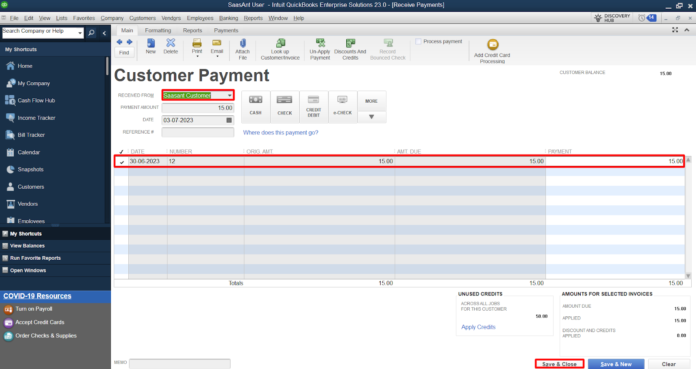Click Add Credit Card Processing icon
The width and height of the screenshot is (696, 369).
[492, 44]
